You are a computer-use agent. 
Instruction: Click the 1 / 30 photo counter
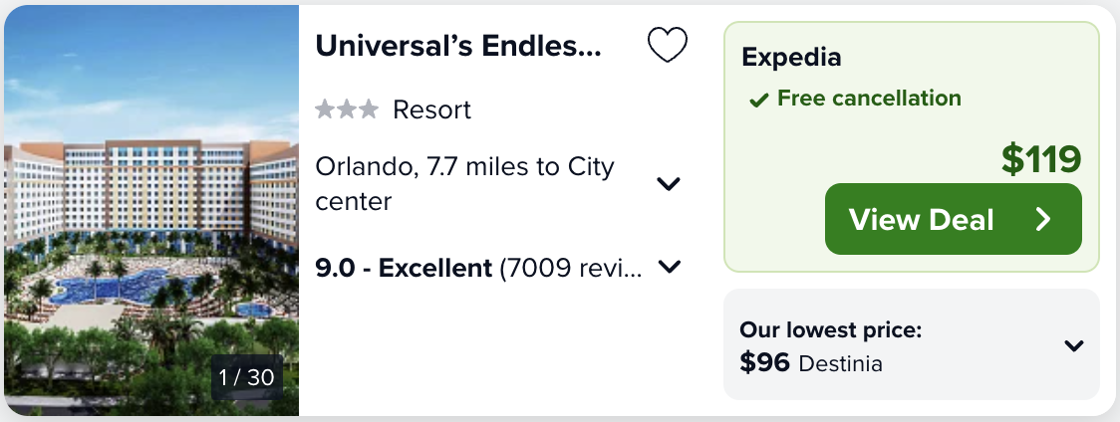(247, 377)
